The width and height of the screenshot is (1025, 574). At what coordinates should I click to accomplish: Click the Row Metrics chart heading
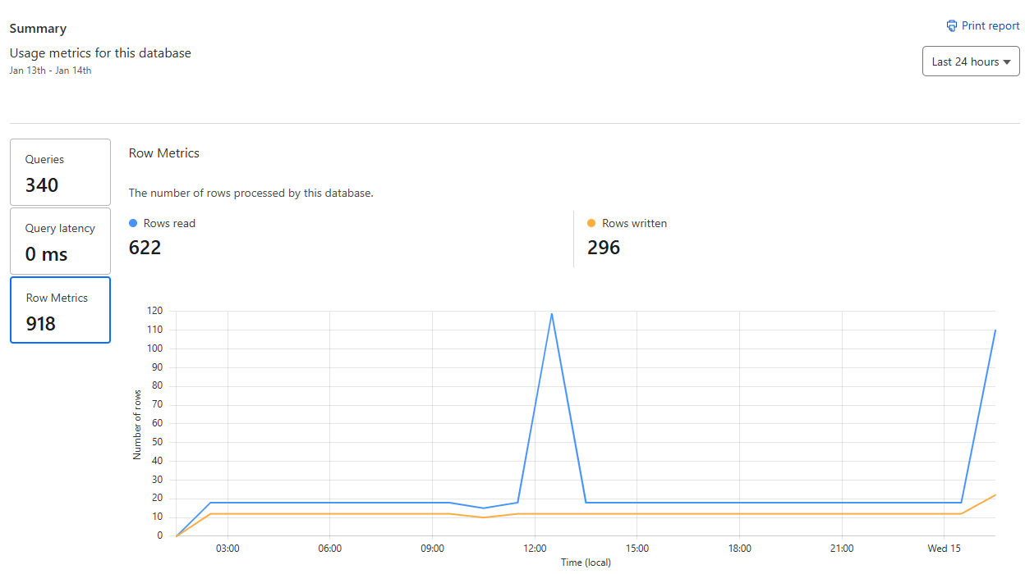[x=164, y=153]
